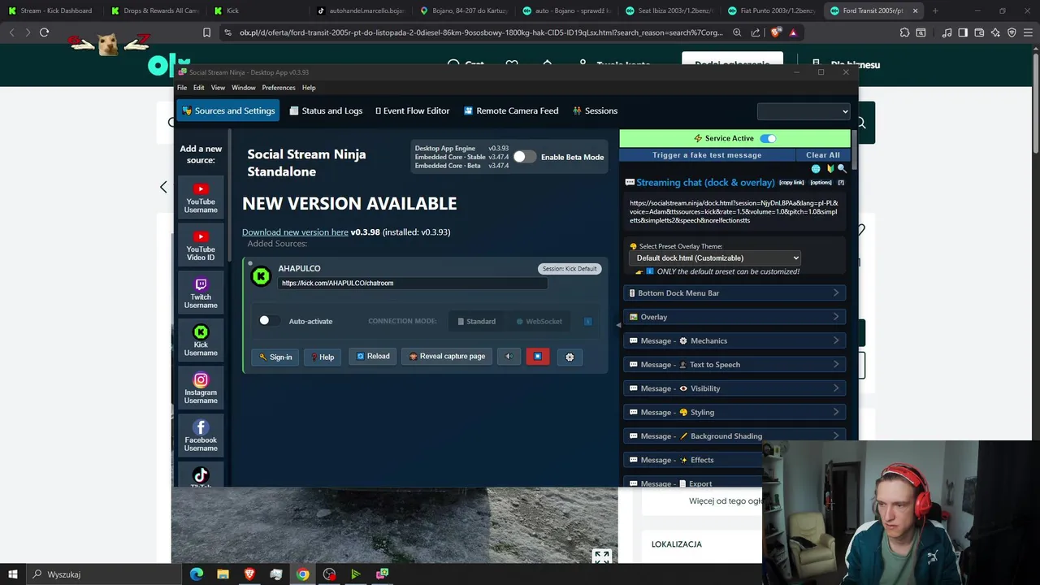The width and height of the screenshot is (1040, 585).
Task: Select Standard connection mode
Action: 476,322
